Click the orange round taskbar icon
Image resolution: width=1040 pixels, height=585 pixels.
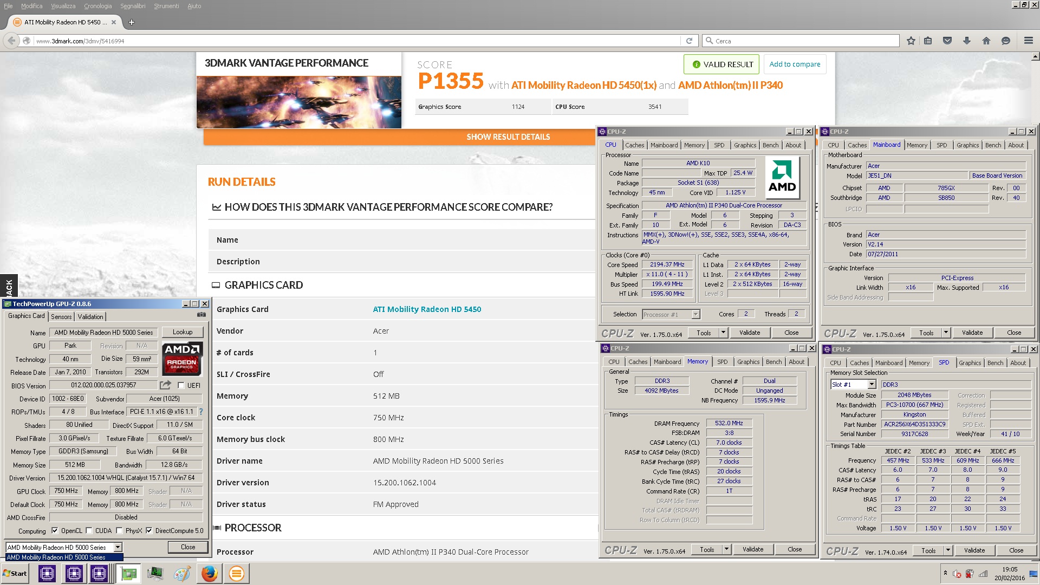pyautogui.click(x=237, y=574)
